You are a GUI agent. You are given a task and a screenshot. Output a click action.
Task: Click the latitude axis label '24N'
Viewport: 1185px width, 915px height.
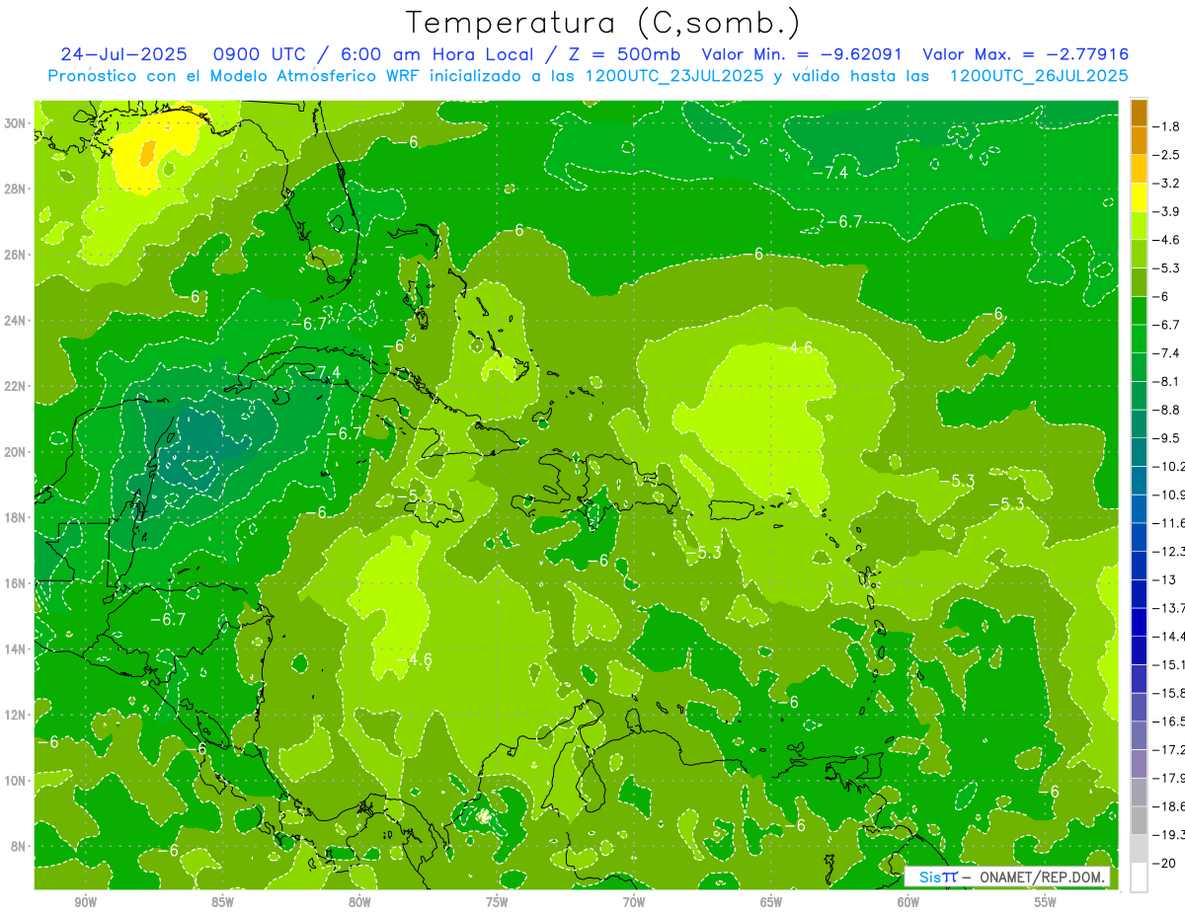point(16,320)
